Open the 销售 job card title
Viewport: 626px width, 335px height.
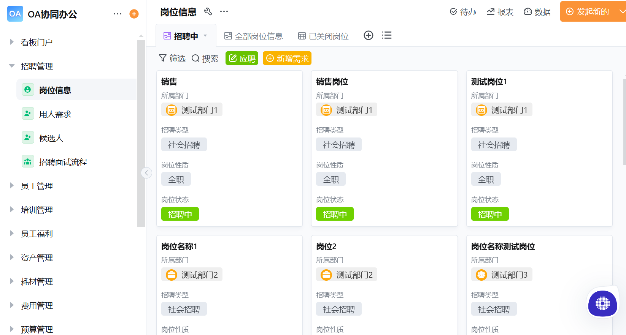[169, 82]
